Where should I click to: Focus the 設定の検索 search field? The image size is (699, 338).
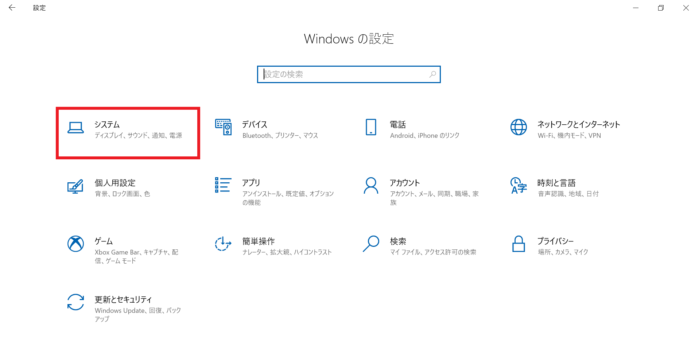(x=349, y=74)
